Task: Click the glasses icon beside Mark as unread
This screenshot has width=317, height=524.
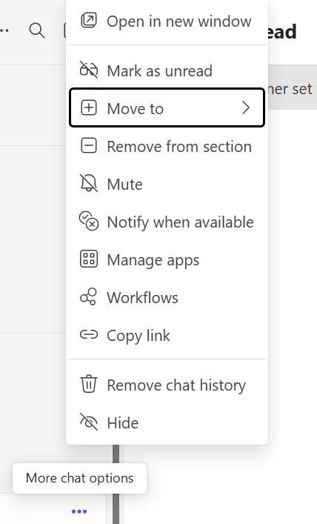Action: point(89,70)
